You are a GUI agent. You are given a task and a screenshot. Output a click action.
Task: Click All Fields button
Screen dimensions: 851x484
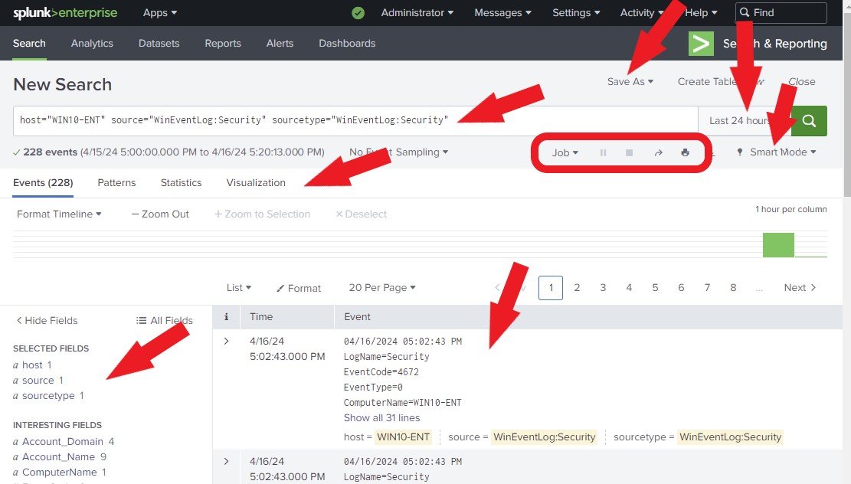click(165, 321)
